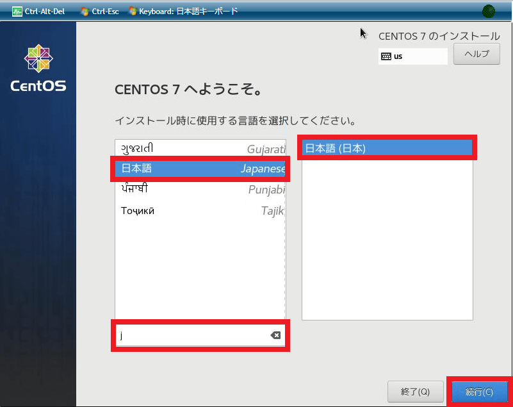Click the CentOS logo in the sidebar
This screenshot has height=407, width=513.
pyautogui.click(x=38, y=68)
